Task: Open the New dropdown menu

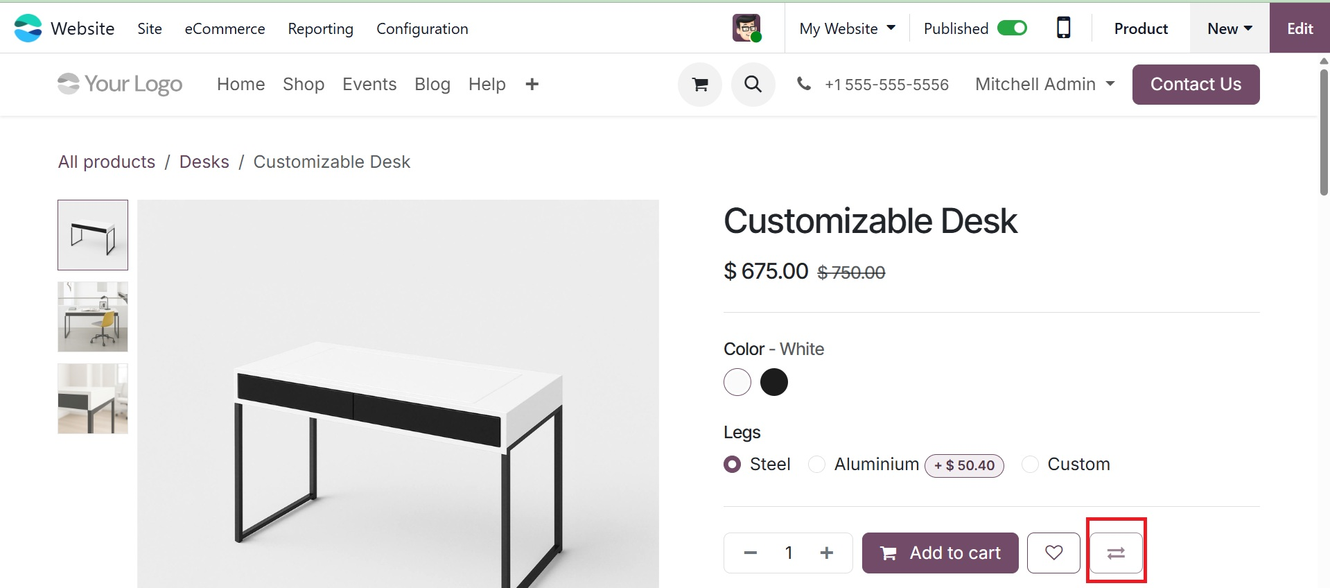Action: (x=1230, y=28)
